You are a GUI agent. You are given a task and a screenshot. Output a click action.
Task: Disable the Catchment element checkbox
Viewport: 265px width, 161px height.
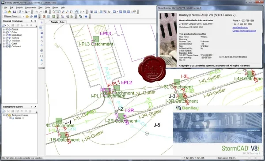[7, 46]
